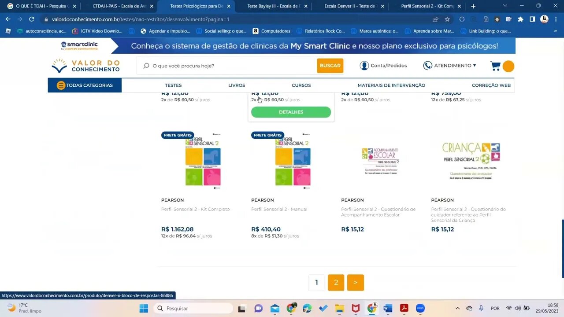564x317 pixels.
Task: Open Computadores Amazon bookmark
Action: pyautogui.click(x=271, y=31)
